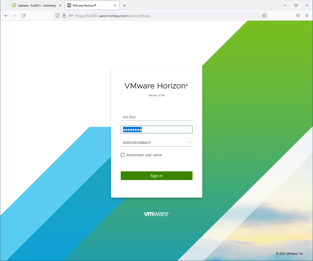Open the tracking protection shield icon
Image resolution: width=313 pixels, height=261 pixels.
57,16
